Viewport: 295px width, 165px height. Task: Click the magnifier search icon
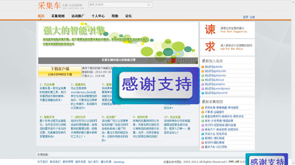click(148, 5)
